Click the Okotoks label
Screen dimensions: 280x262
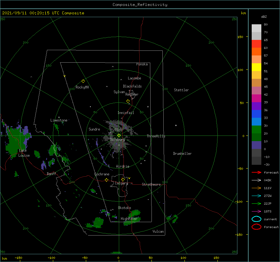(124, 207)
